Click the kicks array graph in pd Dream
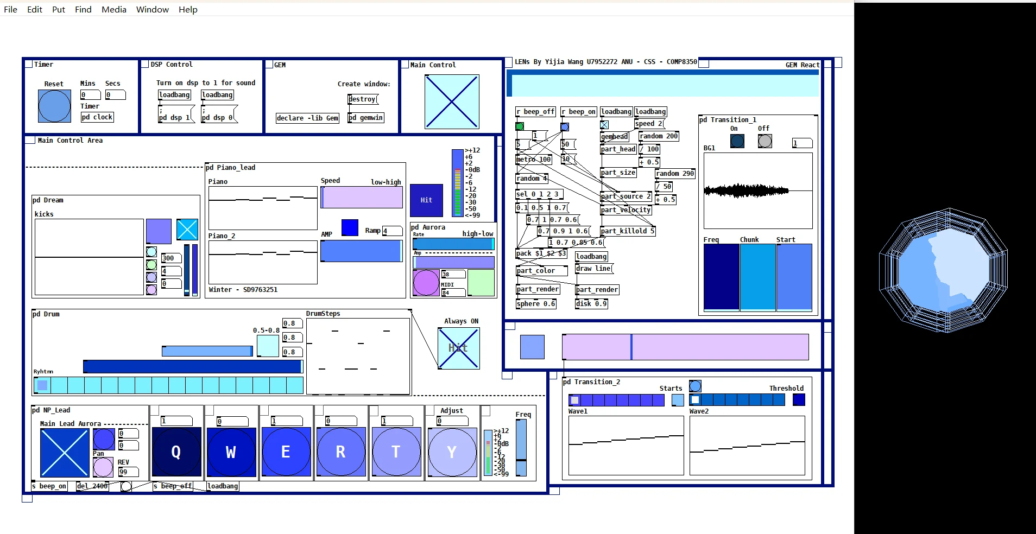This screenshot has height=534, width=1036. 89,257
